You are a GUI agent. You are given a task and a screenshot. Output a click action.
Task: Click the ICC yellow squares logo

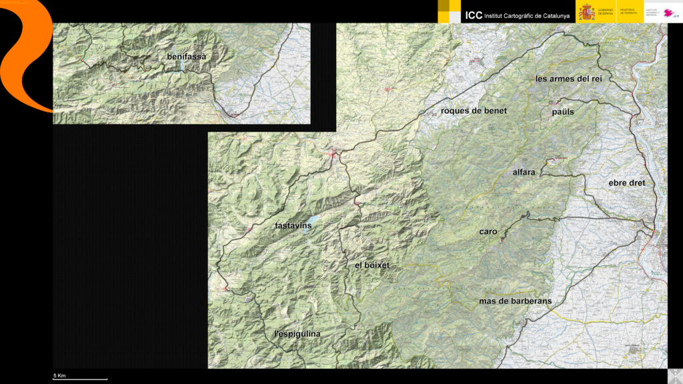(450, 11)
